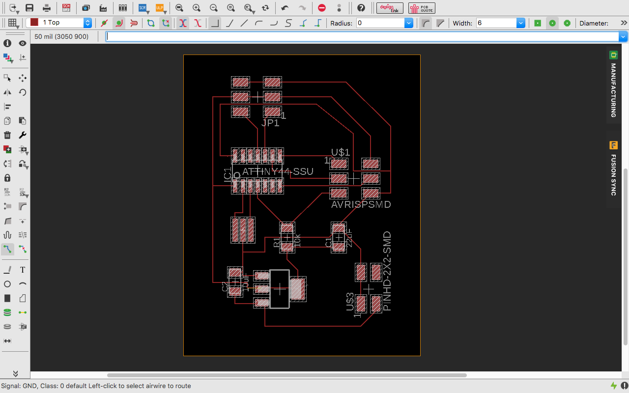Image resolution: width=629 pixels, height=393 pixels.
Task: Choose the straight miter style
Action: (441, 23)
